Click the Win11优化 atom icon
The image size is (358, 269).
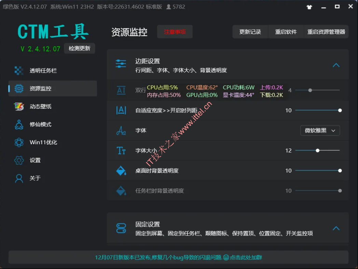pos(19,143)
